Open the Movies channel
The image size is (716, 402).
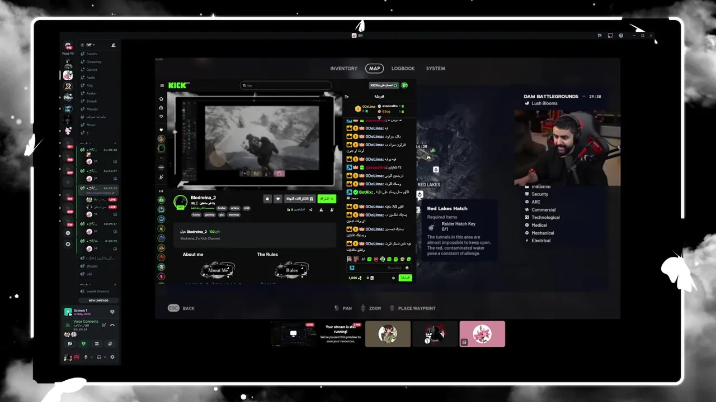(92, 109)
